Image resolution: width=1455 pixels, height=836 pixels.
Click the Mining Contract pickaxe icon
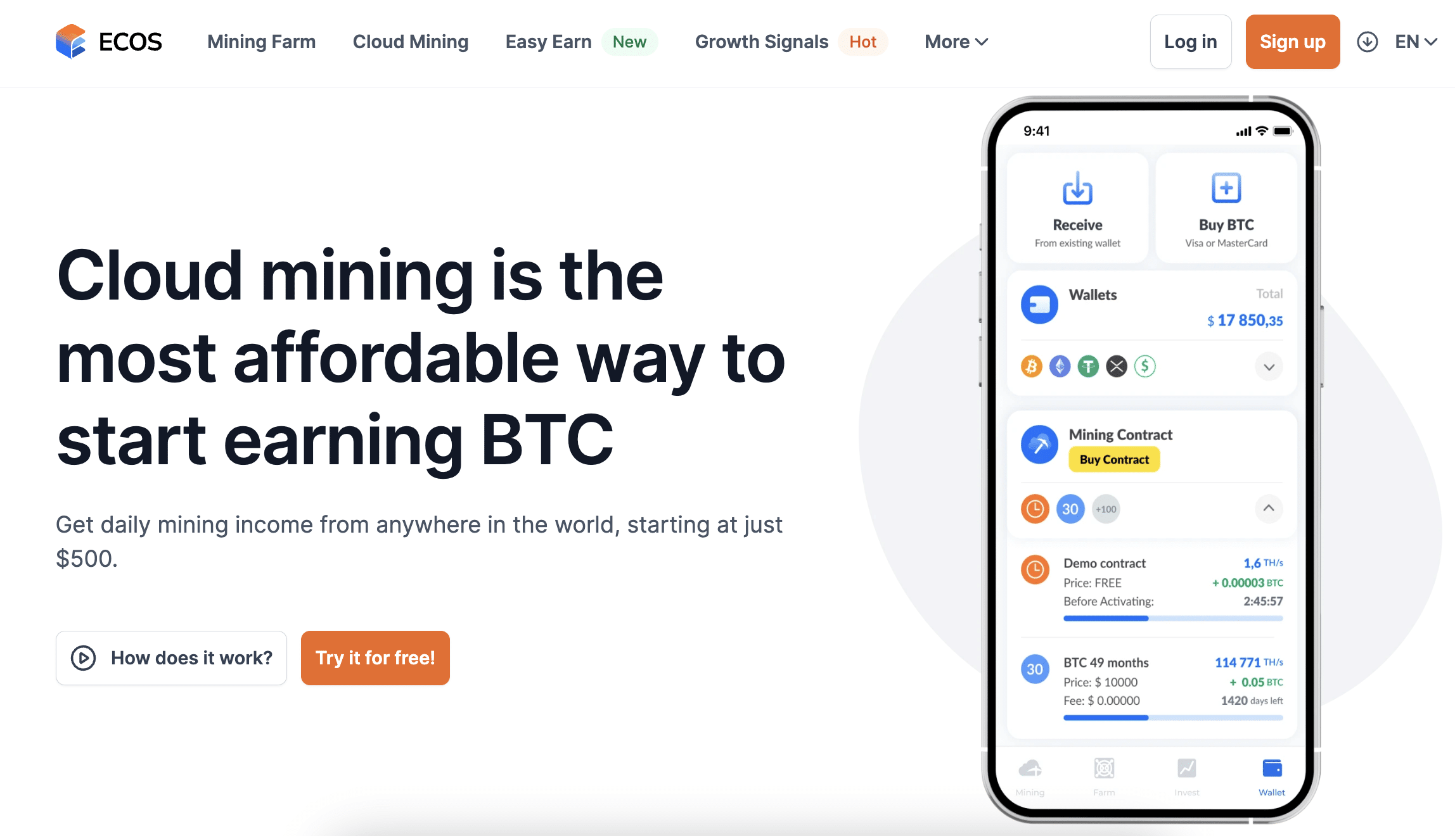point(1038,448)
